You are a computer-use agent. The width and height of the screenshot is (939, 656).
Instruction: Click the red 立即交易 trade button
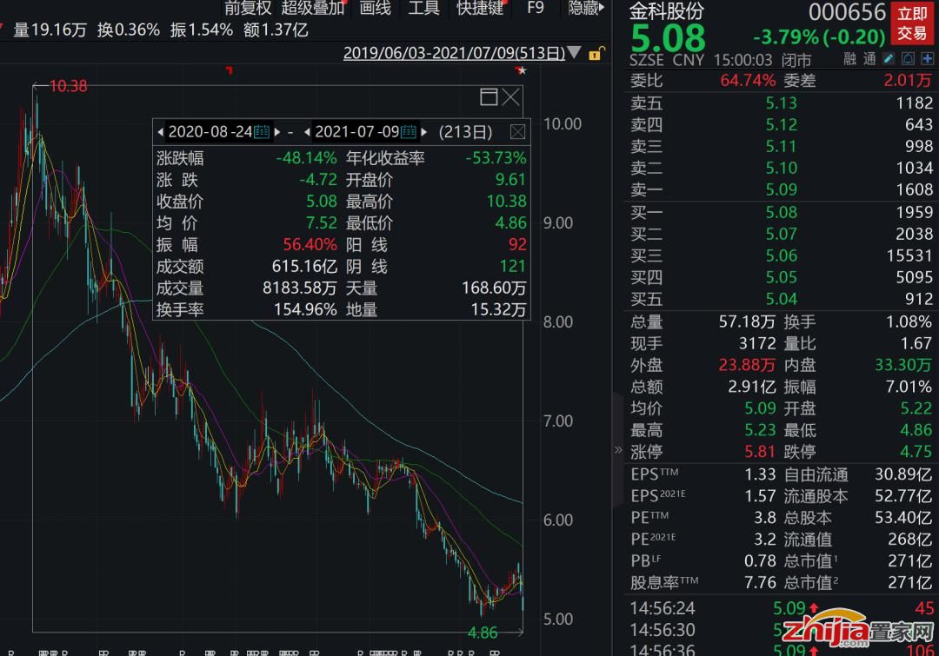911,23
